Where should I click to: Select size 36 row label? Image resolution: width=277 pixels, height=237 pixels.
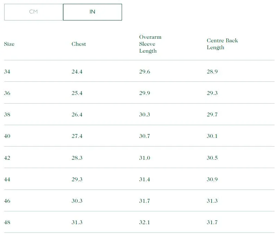click(7, 93)
